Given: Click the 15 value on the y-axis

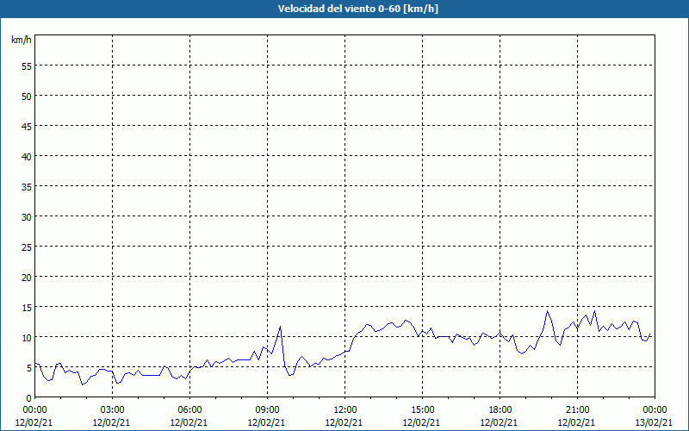Looking at the screenshot, I should (27, 308).
